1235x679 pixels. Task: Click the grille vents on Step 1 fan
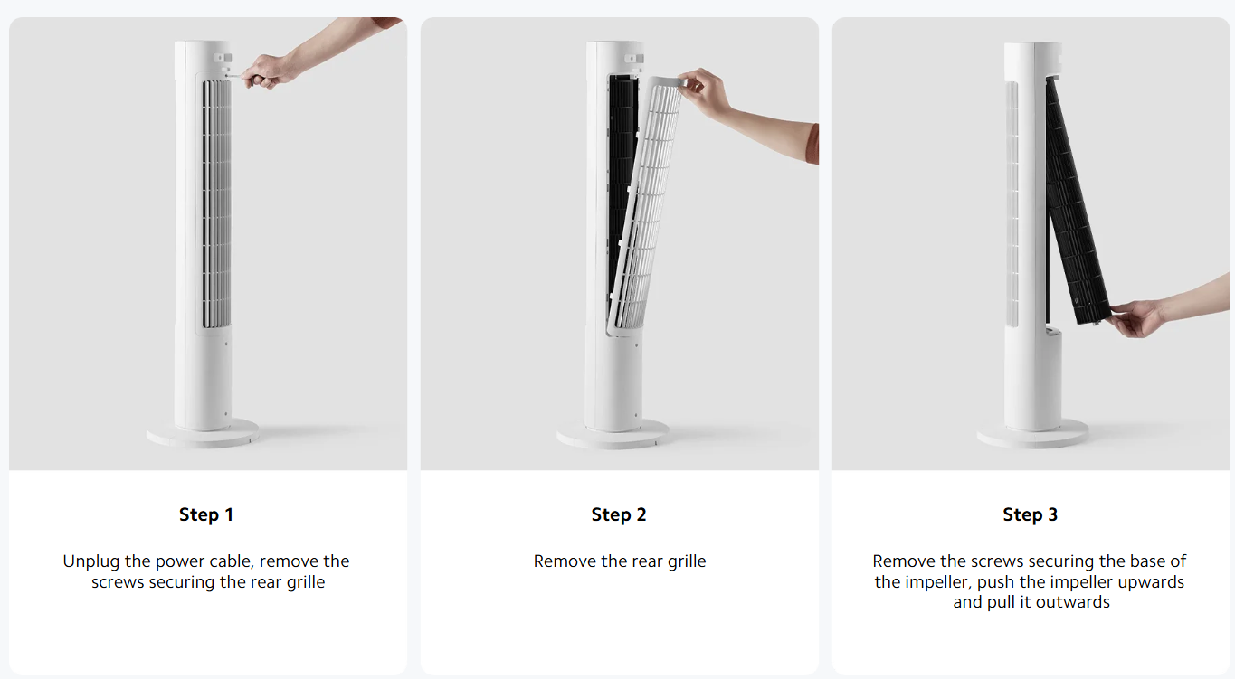(x=216, y=204)
